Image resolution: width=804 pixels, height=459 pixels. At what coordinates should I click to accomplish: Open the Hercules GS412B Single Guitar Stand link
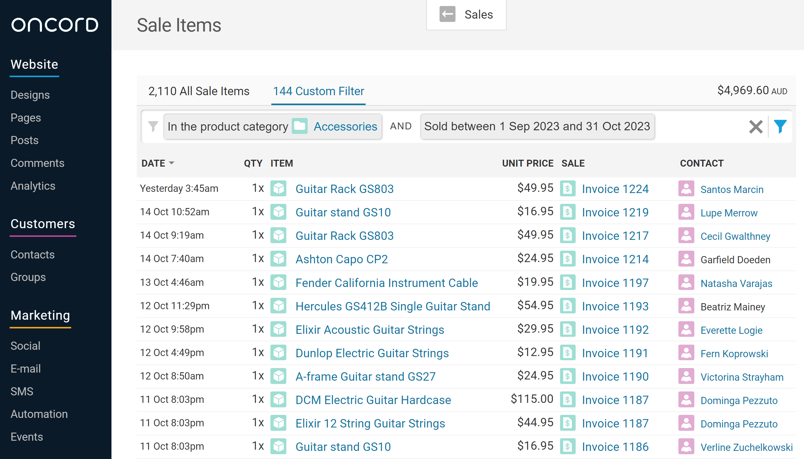[x=393, y=306]
